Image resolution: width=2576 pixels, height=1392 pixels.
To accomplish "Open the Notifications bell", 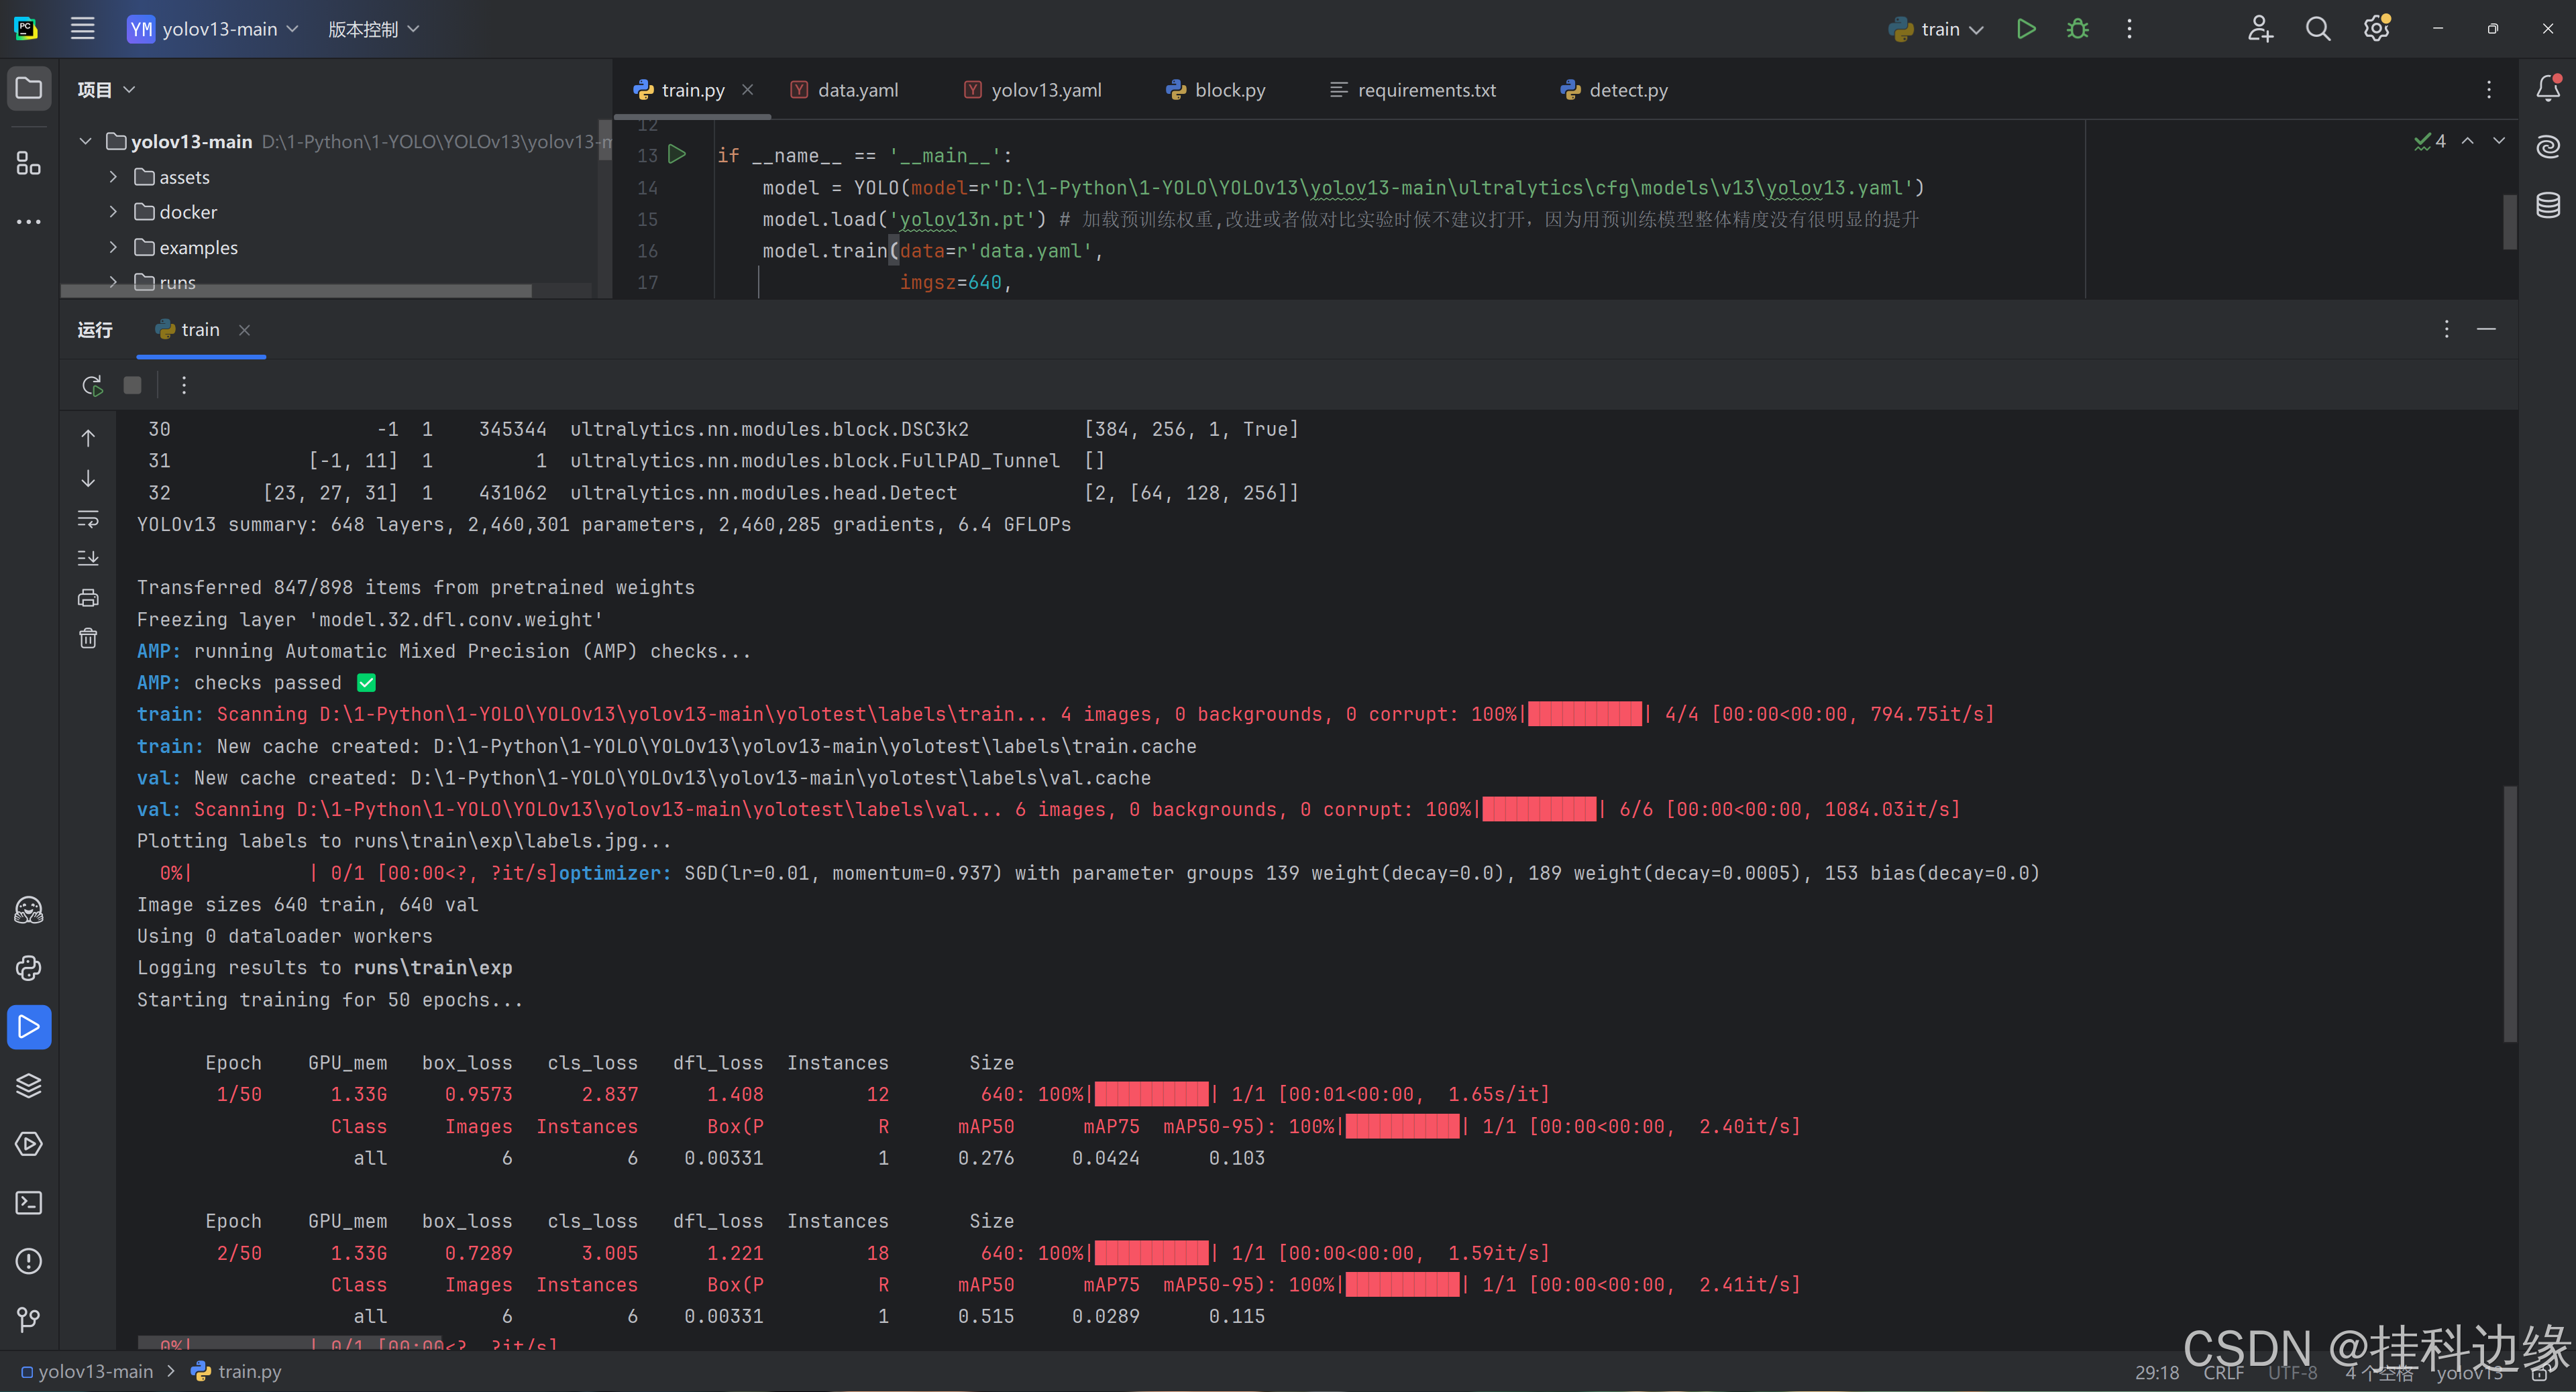I will (2548, 88).
